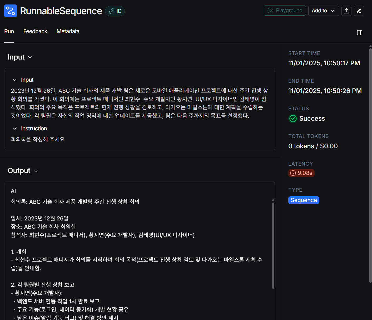Click the output heading 1. 개회

(18, 252)
